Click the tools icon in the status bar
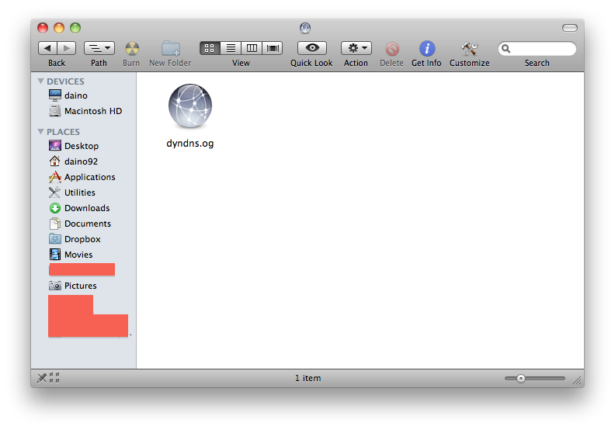This screenshot has height=430, width=615. pyautogui.click(x=42, y=378)
